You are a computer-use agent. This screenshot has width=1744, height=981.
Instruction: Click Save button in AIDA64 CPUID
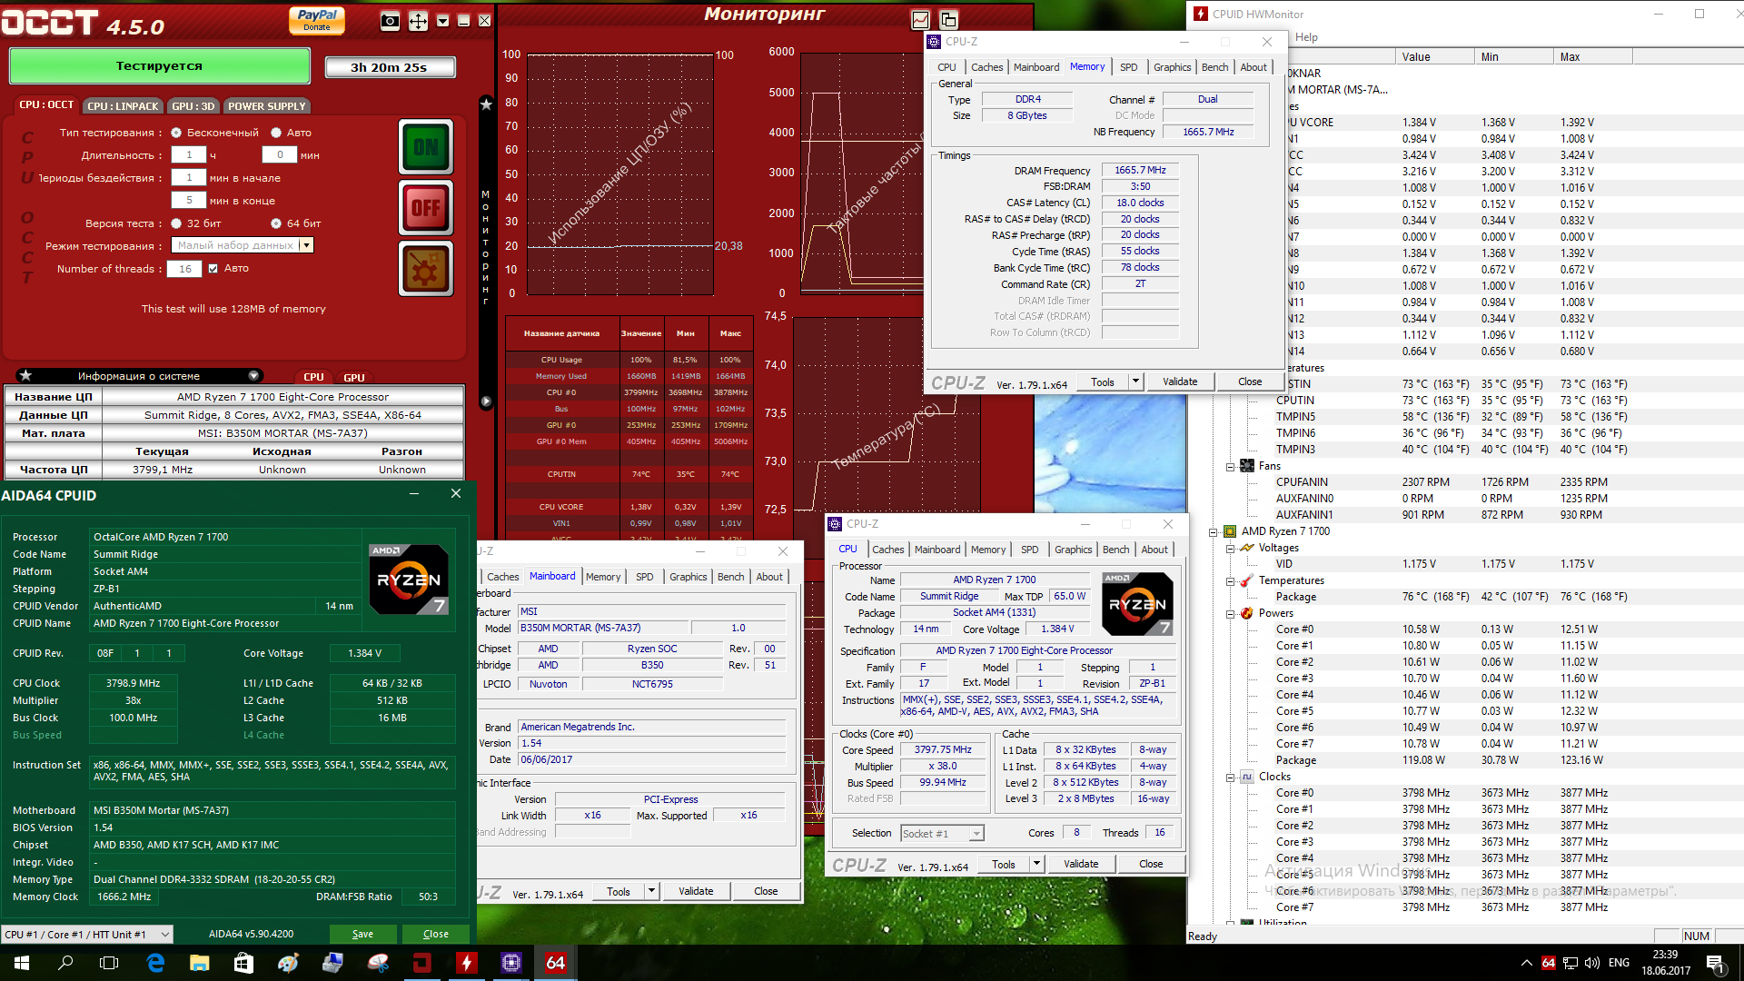[362, 934]
